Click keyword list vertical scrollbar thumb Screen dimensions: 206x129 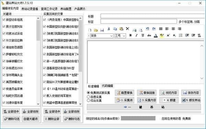38,30
